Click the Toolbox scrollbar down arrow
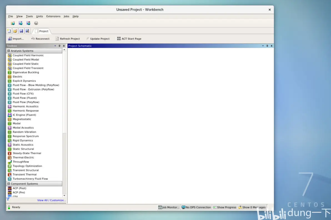 point(64,196)
